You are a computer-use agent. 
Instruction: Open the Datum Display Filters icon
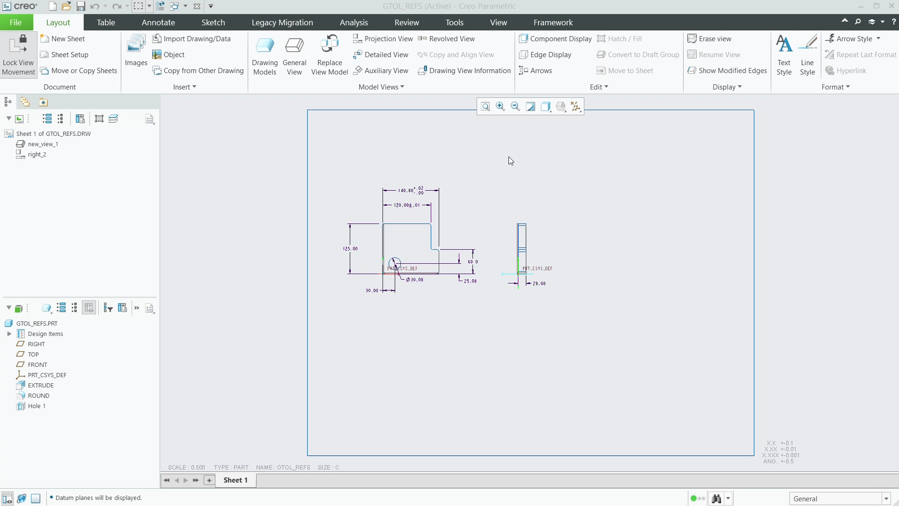[x=576, y=107]
